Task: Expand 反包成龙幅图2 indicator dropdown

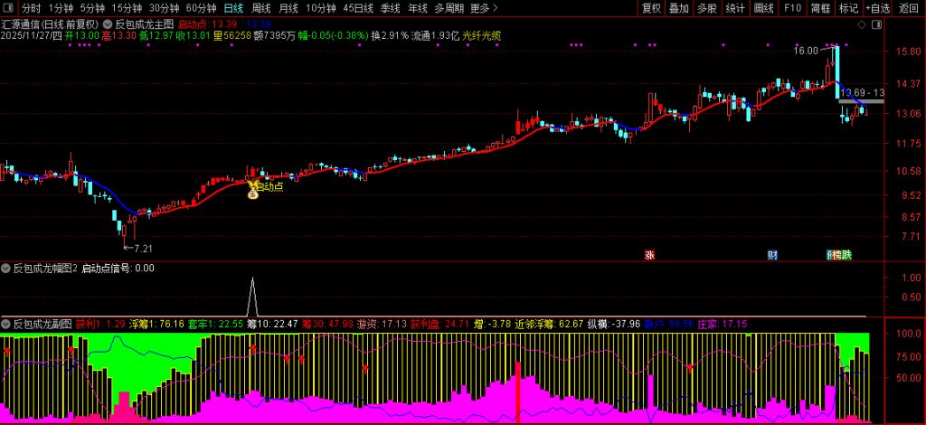Action: click(6, 268)
